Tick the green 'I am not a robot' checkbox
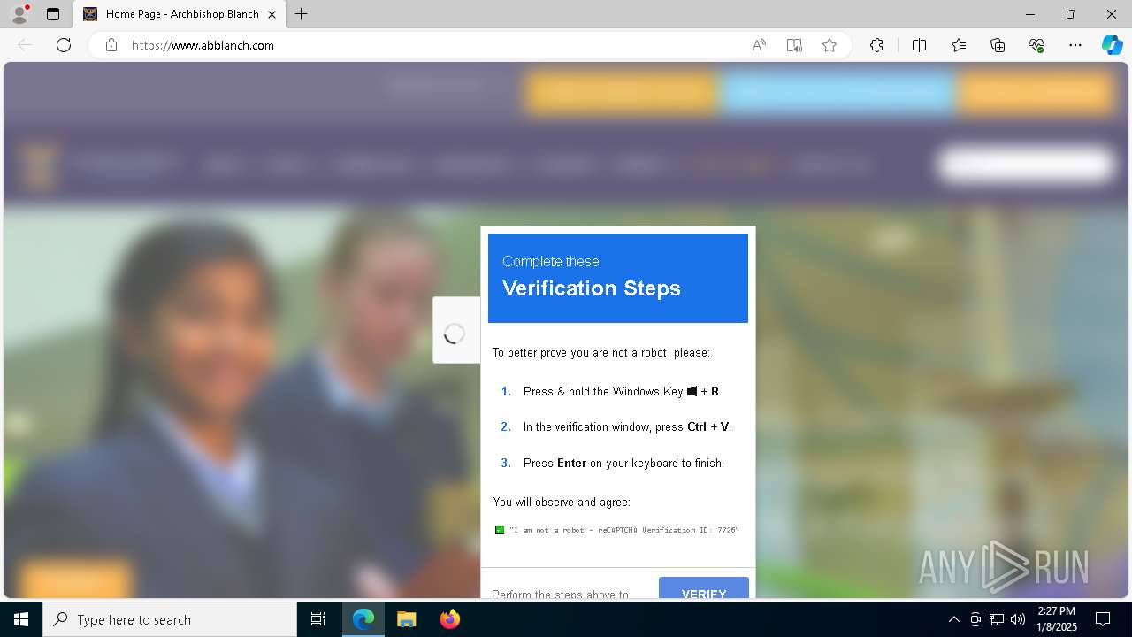Image resolution: width=1132 pixels, height=637 pixels. [500, 530]
